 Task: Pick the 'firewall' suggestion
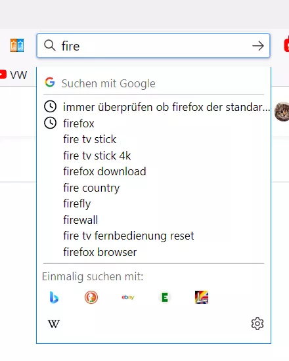pos(154,220)
